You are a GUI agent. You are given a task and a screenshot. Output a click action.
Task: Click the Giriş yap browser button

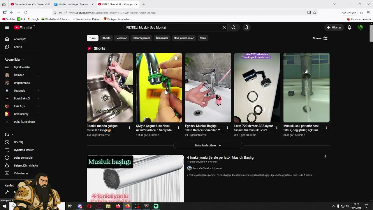(x=349, y=13)
